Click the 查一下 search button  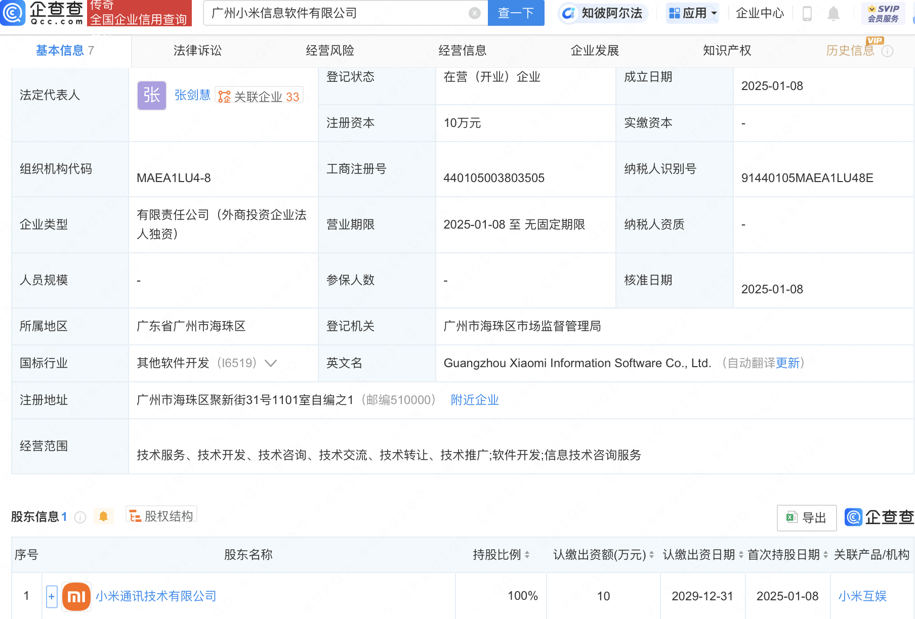point(516,13)
